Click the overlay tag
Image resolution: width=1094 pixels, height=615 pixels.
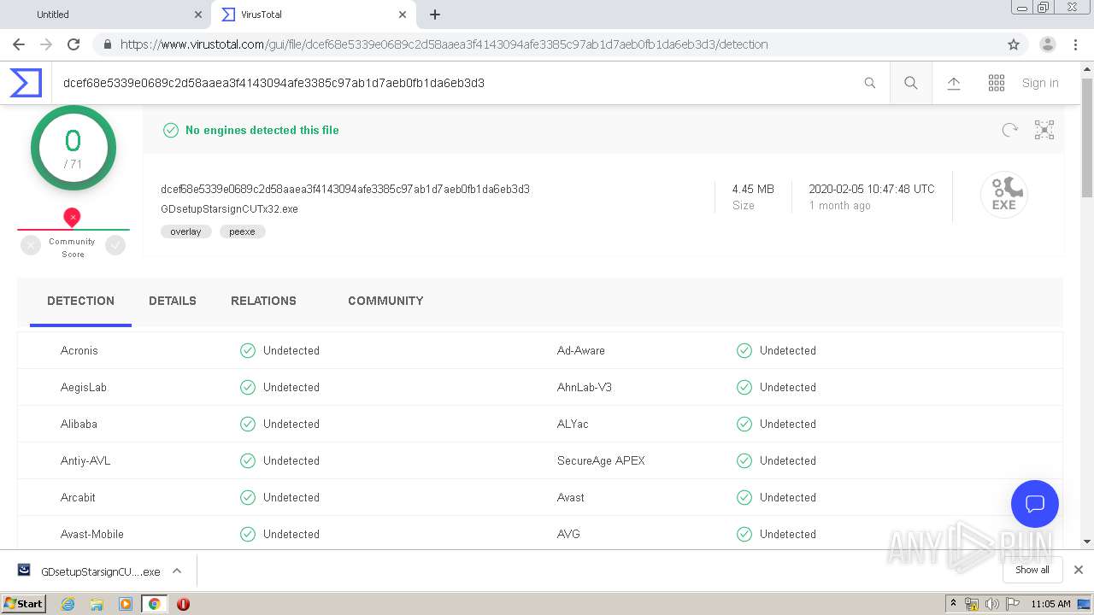(185, 231)
